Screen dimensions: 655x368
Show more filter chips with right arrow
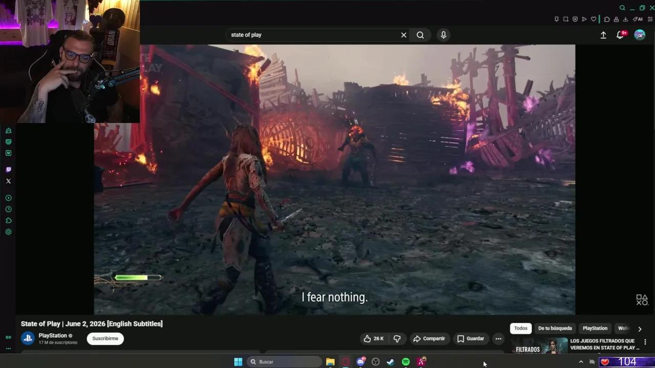click(x=640, y=329)
